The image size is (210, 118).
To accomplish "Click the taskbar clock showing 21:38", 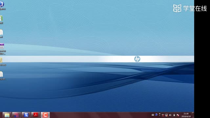I will point(186,115).
